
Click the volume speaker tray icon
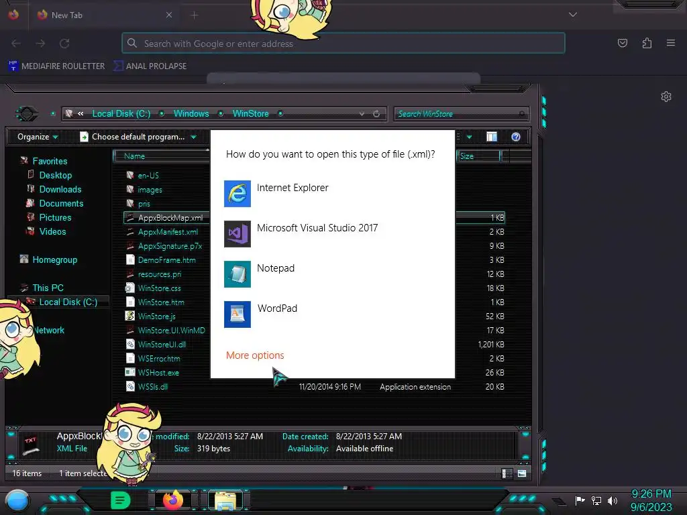pyautogui.click(x=613, y=500)
